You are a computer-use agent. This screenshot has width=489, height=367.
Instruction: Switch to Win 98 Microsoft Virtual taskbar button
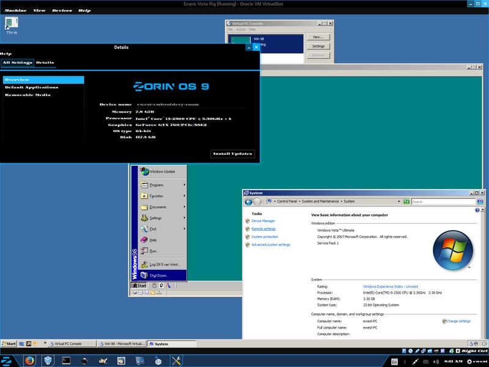tap(122, 344)
